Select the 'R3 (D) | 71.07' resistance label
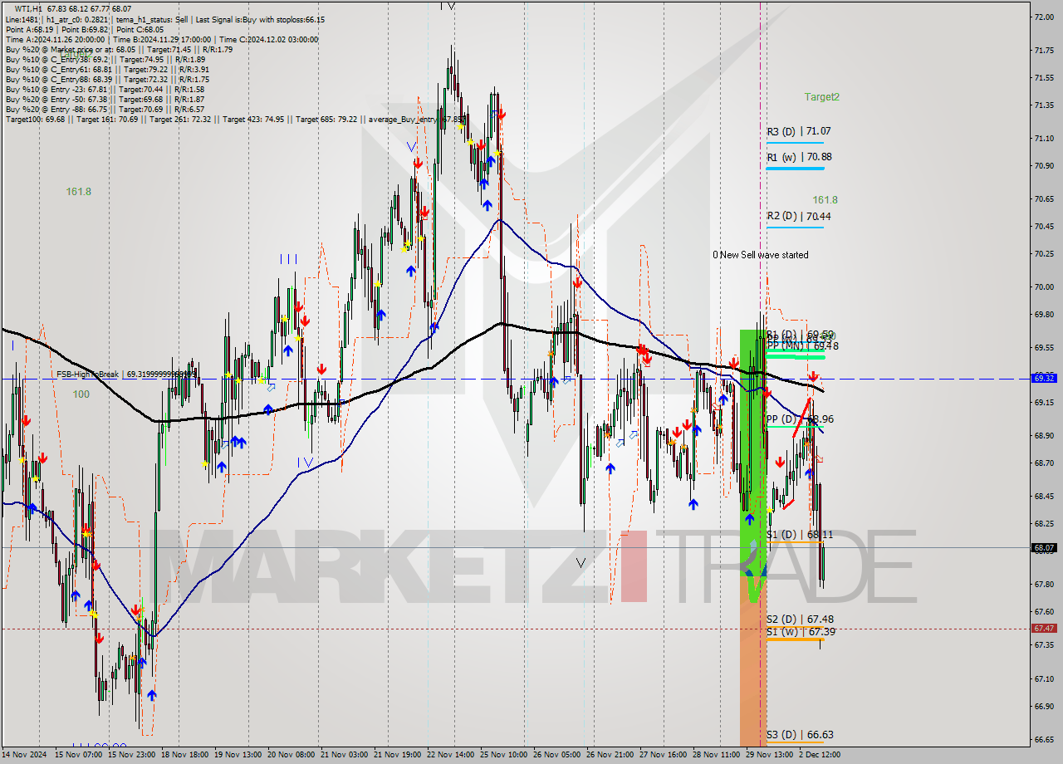Screen dimensions: 1063x764 pyautogui.click(x=798, y=131)
